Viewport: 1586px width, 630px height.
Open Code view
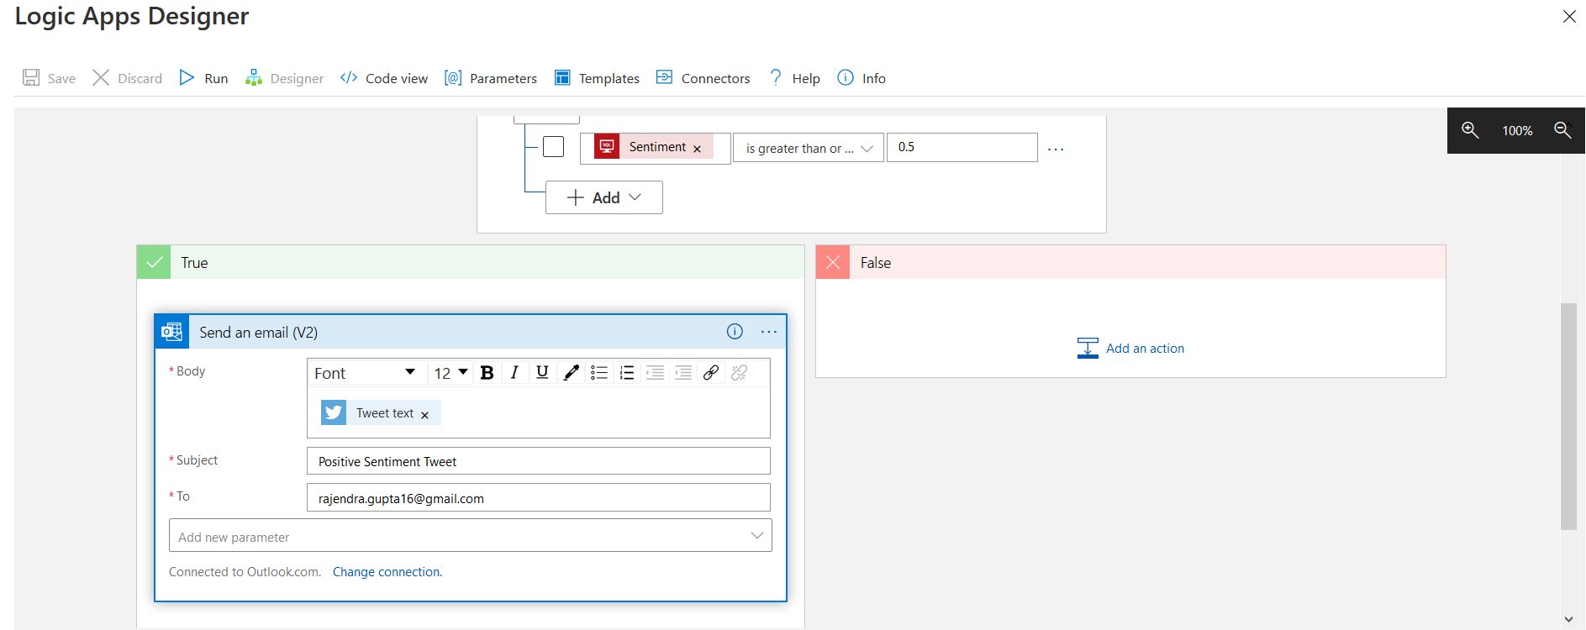384,78
